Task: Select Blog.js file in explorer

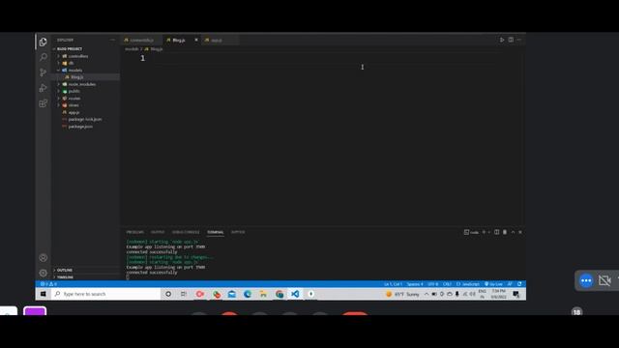Action: 86,77
